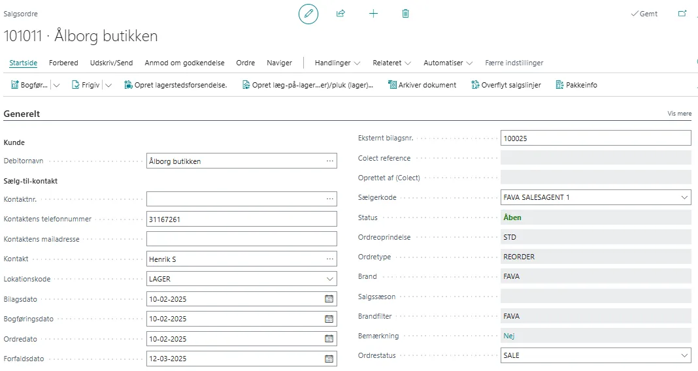Switch to the Forbered tab

63,63
